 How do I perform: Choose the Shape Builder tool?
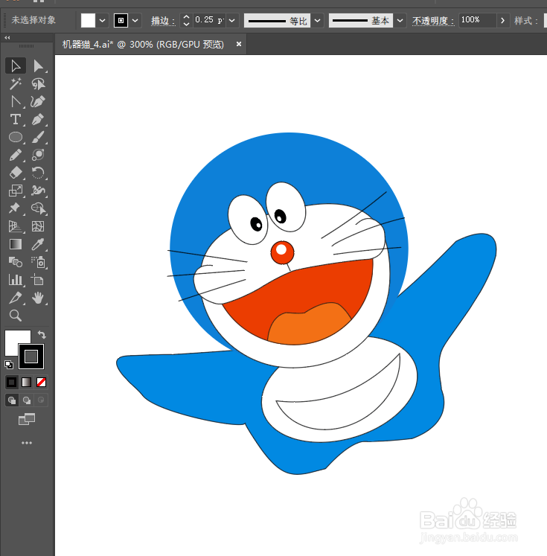[38, 208]
